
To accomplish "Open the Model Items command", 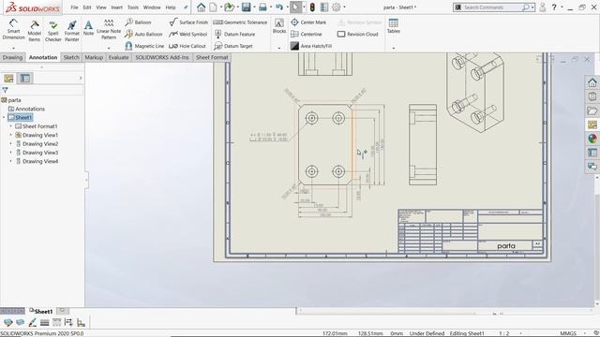I will (x=35, y=31).
